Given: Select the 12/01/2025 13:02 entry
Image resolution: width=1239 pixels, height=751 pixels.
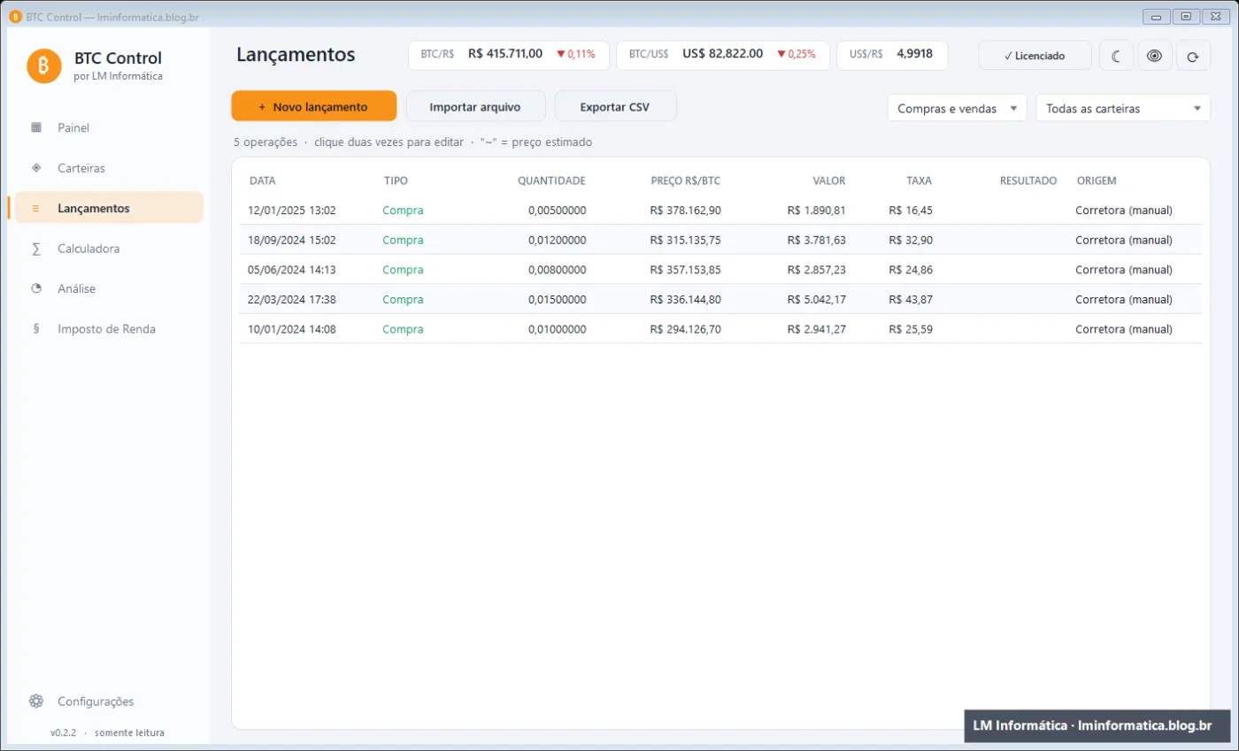Looking at the screenshot, I should point(720,211).
